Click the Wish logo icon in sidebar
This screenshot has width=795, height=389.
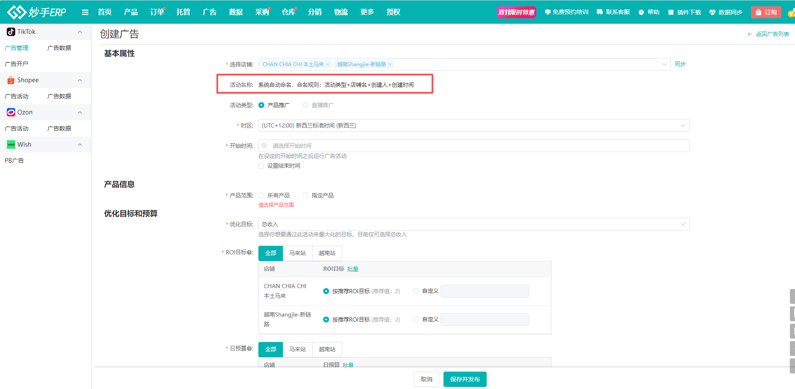[x=11, y=144]
